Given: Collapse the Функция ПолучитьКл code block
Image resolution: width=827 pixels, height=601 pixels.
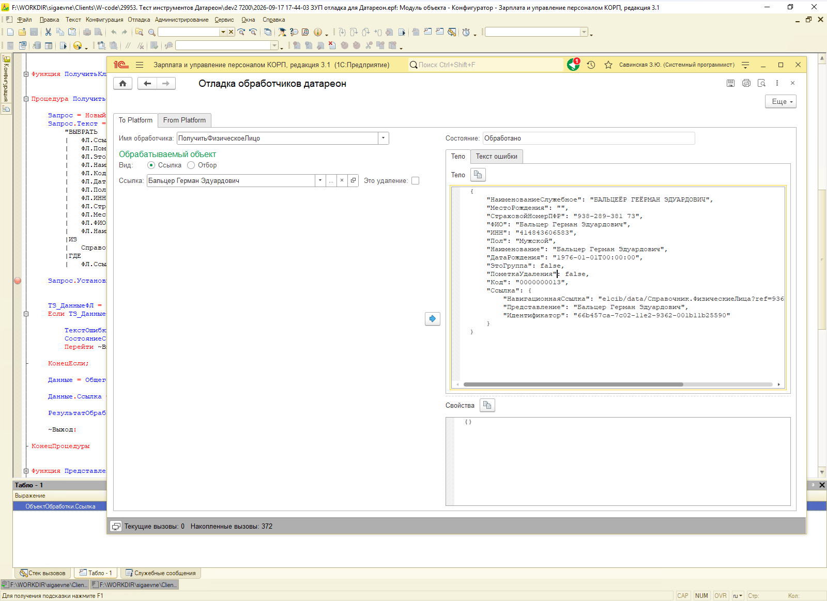Looking at the screenshot, I should click(x=26, y=74).
